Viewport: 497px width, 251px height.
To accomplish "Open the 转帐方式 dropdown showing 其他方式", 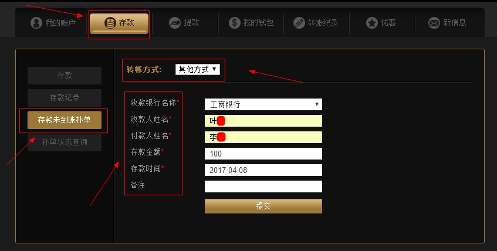I will pyautogui.click(x=198, y=69).
